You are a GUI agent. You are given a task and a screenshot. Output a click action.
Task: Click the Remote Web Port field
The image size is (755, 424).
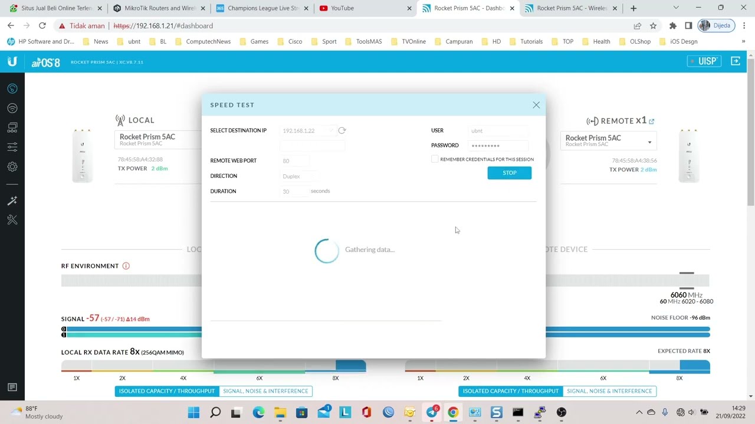click(294, 161)
